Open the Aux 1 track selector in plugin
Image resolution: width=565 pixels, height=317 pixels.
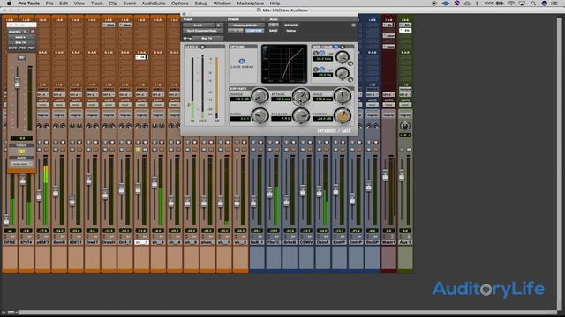[x=199, y=26]
